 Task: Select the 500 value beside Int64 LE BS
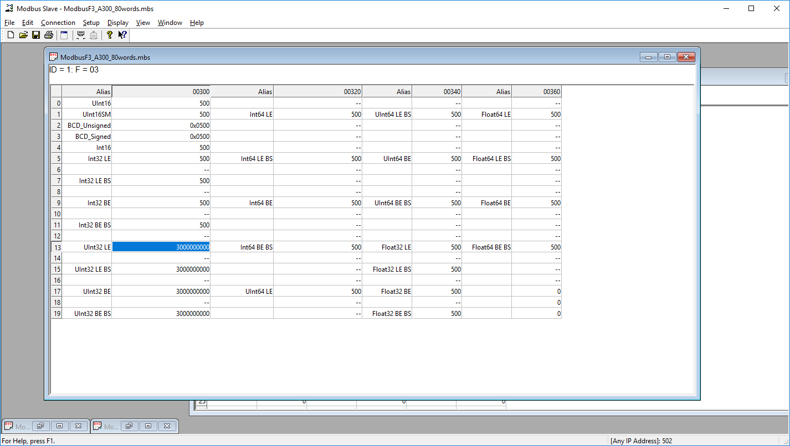click(318, 158)
